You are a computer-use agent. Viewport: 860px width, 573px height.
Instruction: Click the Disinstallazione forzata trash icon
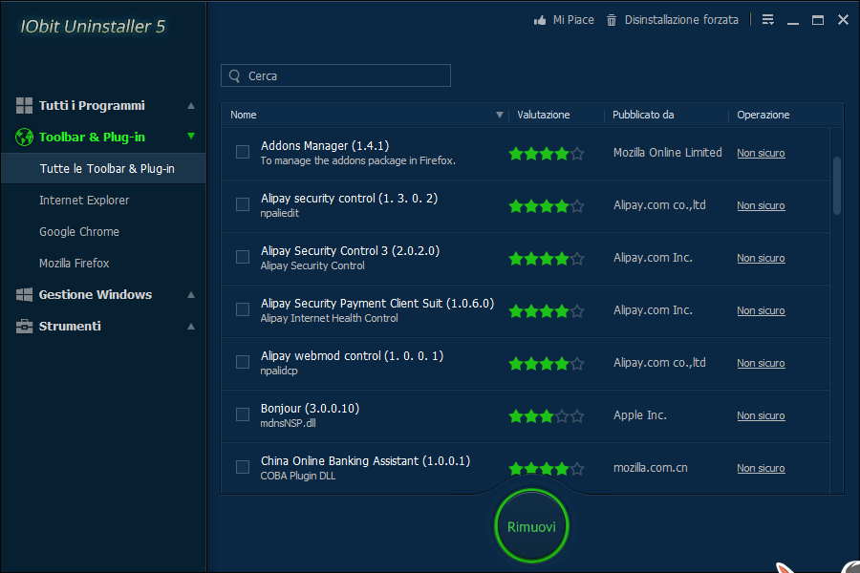click(611, 20)
